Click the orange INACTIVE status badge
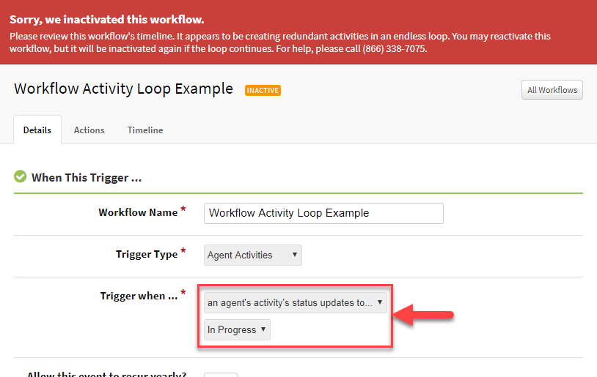Viewport: 597px width, 377px height. pos(263,91)
